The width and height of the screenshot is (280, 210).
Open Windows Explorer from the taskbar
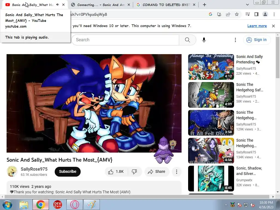(x=24, y=205)
